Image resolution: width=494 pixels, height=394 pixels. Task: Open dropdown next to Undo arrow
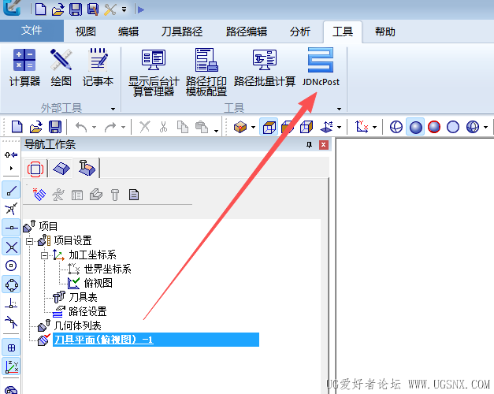coord(94,128)
